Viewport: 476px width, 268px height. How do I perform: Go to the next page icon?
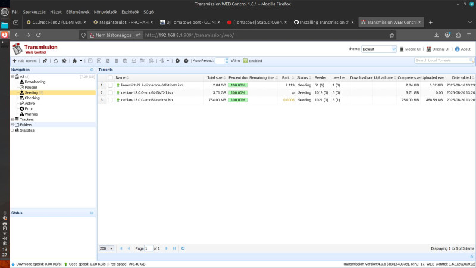(167, 248)
